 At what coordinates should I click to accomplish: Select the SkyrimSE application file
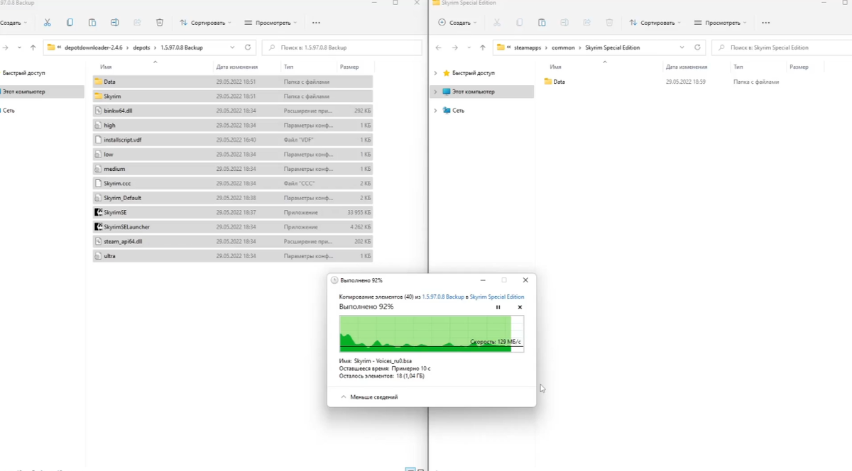[232, 212]
